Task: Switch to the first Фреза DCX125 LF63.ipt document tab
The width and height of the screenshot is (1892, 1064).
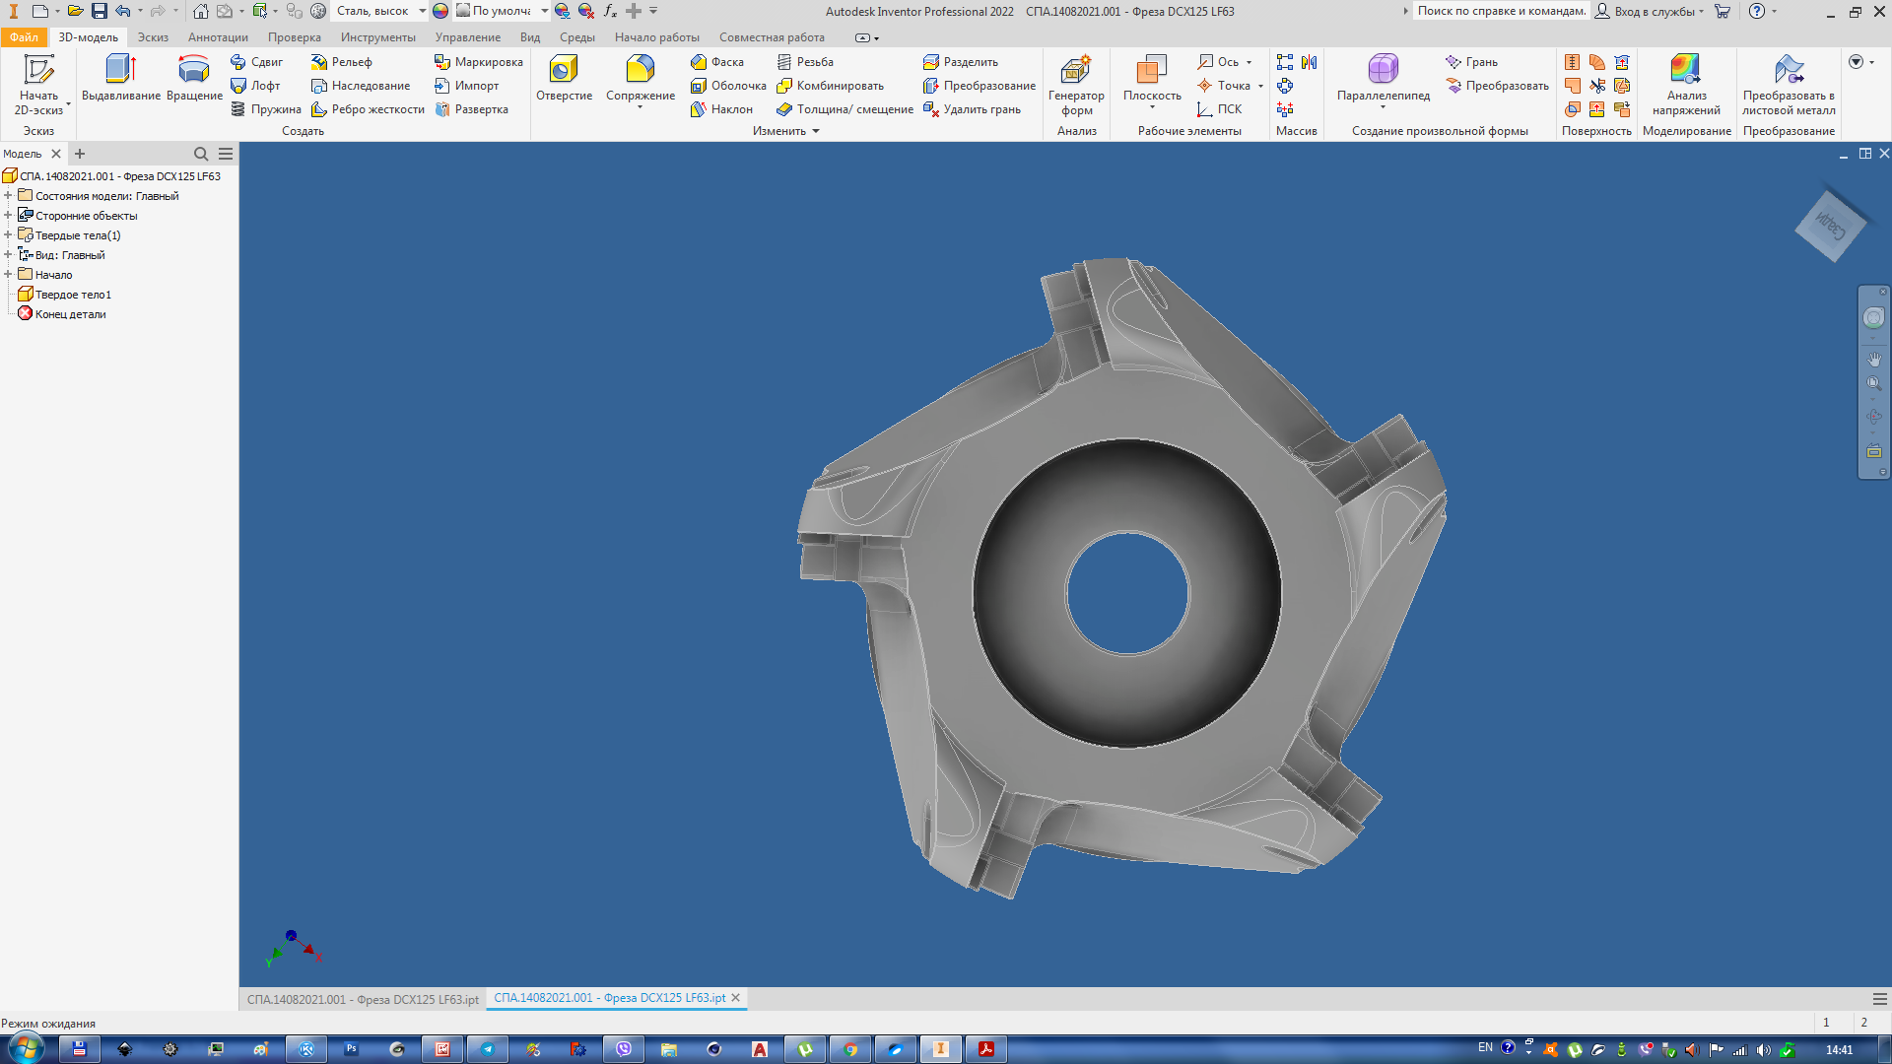Action: click(x=363, y=999)
